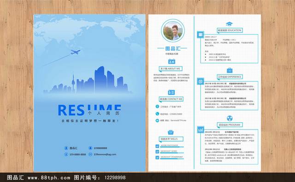Select the SKILLS section label
The height and width of the screenshot is (182, 295).
(x=171, y=139)
